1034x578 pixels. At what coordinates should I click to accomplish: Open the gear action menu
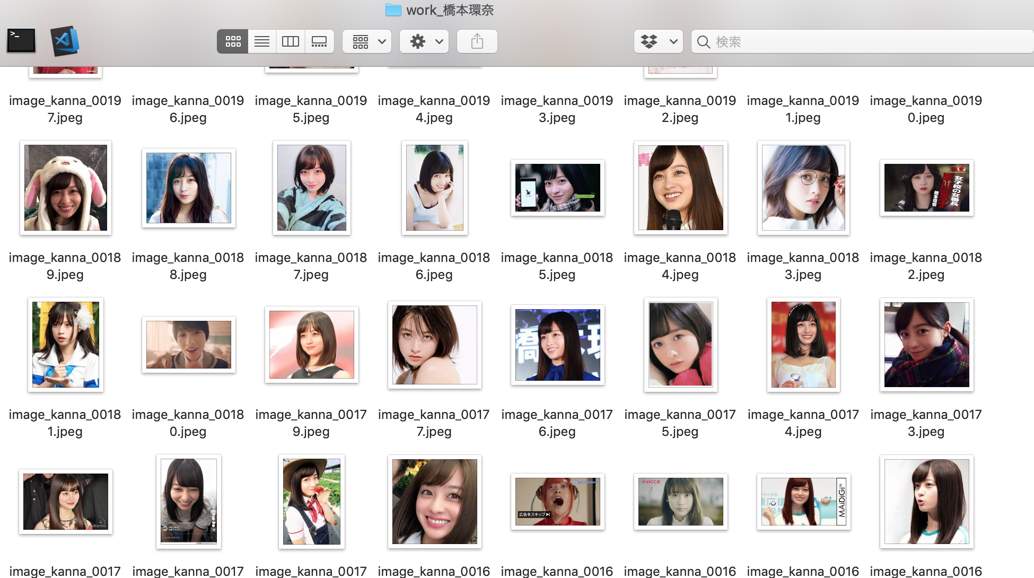pos(424,41)
